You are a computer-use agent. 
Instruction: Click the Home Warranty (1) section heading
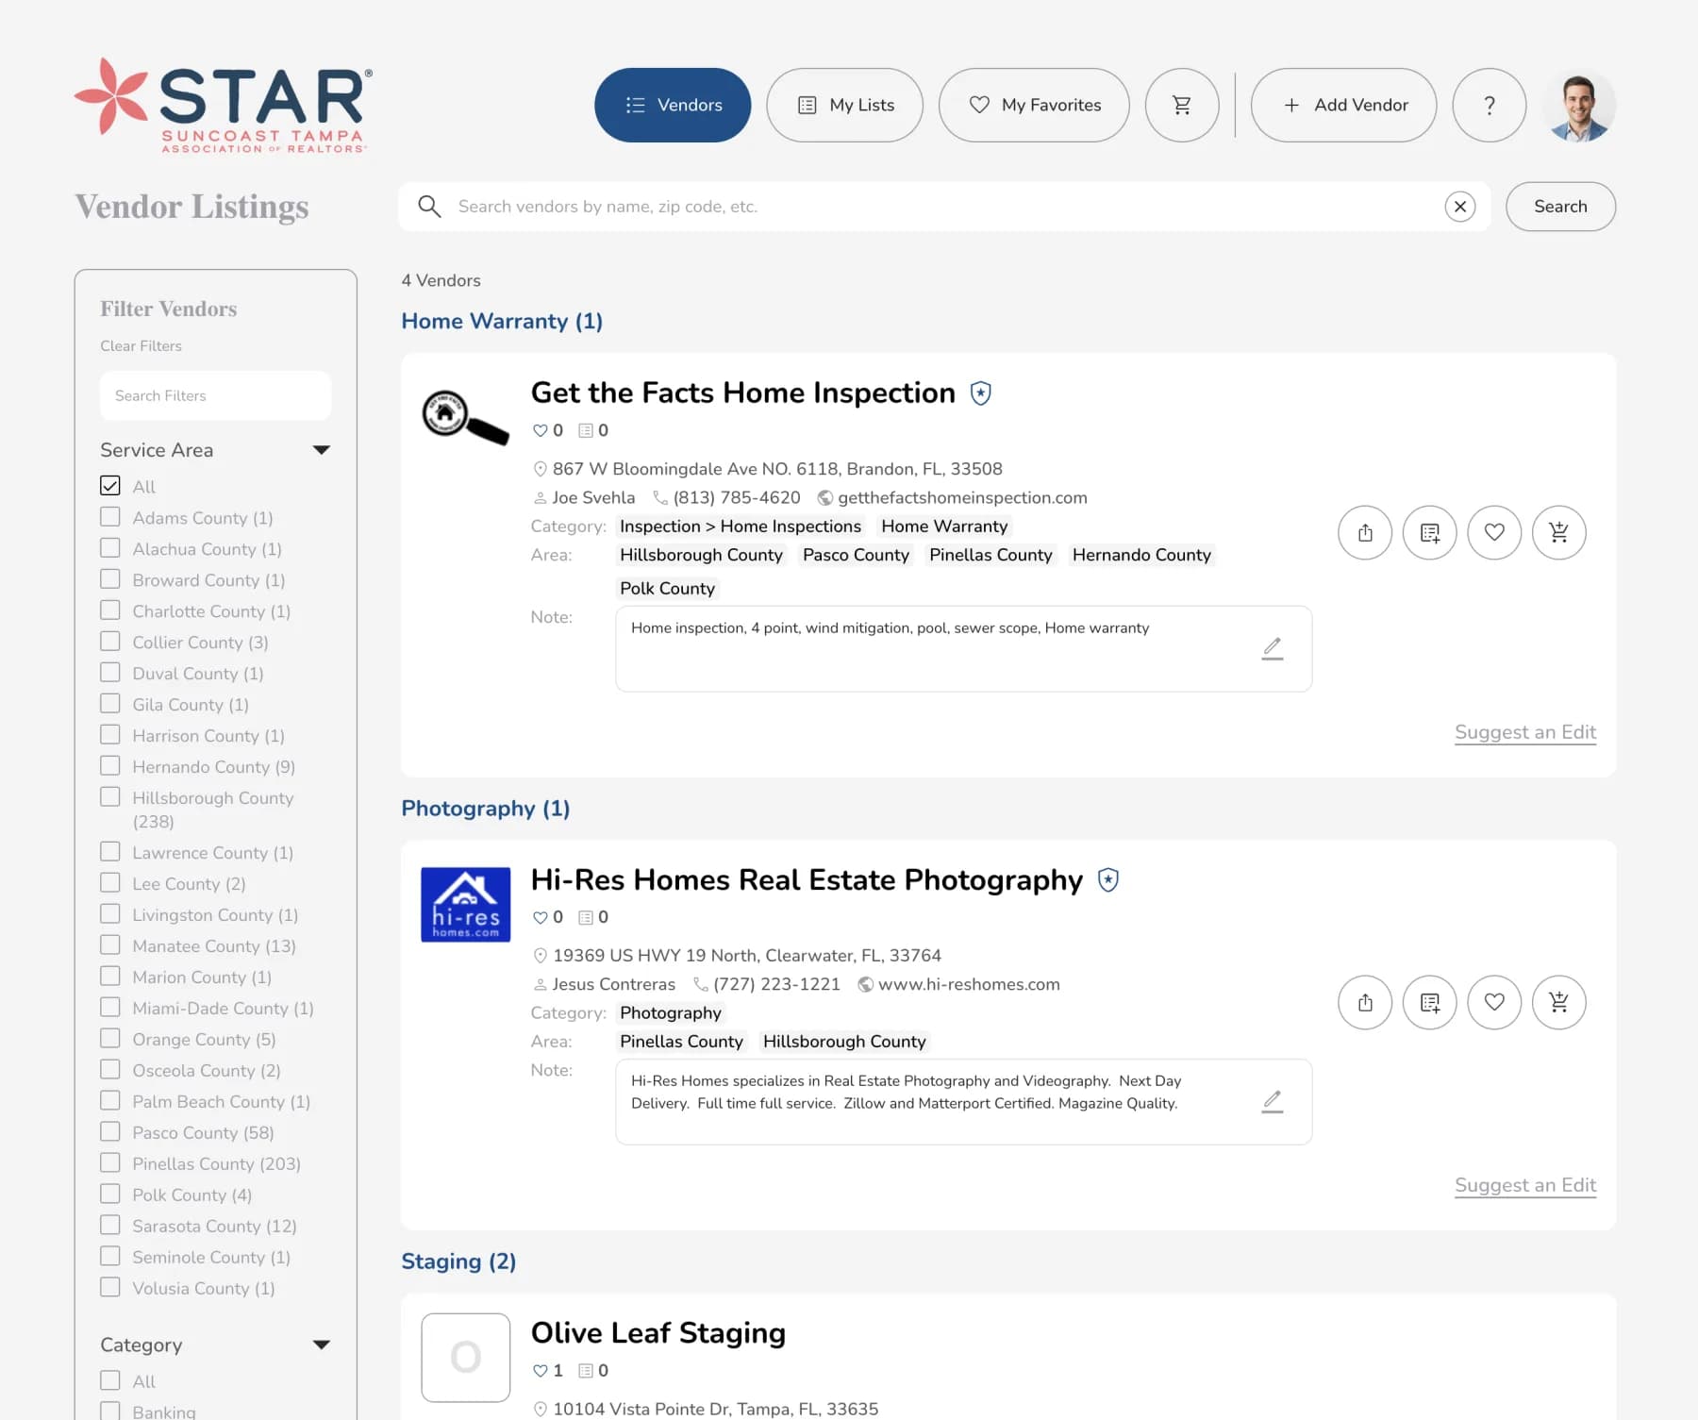pos(502,322)
